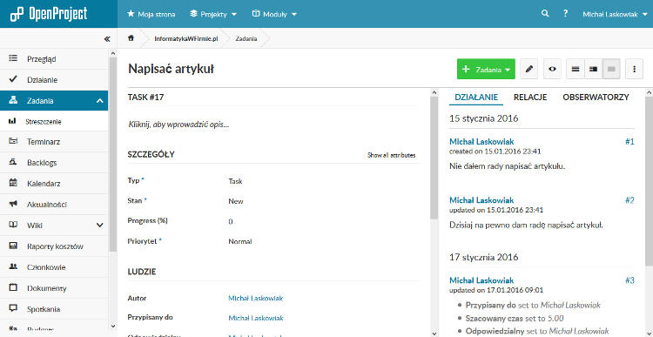Image resolution: width=653 pixels, height=337 pixels.
Task: Edit the Priorytet value Normal
Action: (x=240, y=241)
